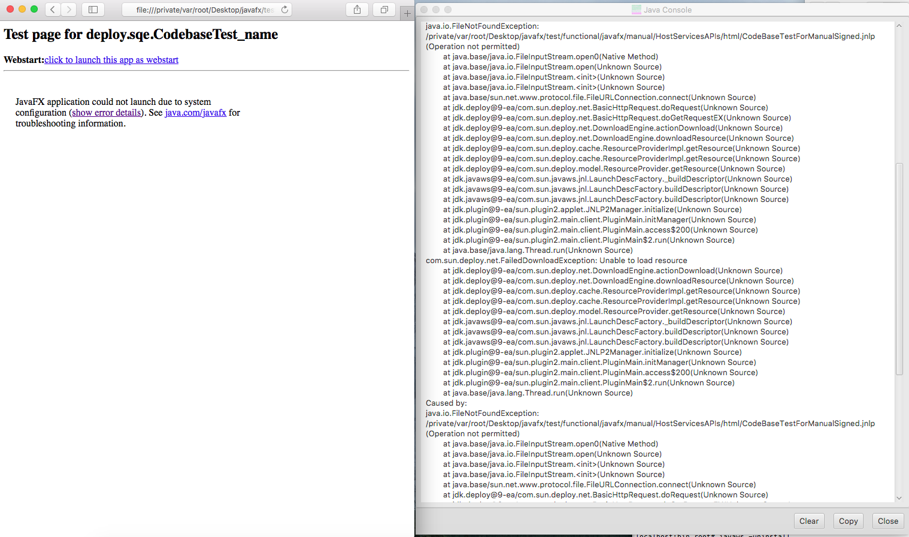
Task: Open the Share menu in Safari
Action: (357, 10)
